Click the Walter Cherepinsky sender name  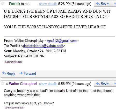[23, 84]
